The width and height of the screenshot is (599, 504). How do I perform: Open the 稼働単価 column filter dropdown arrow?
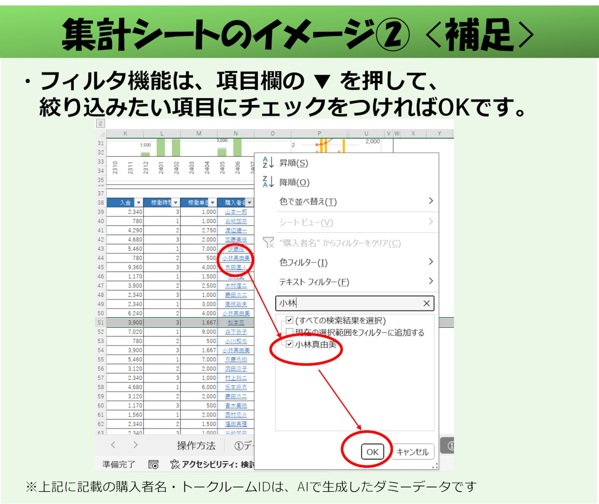(x=213, y=203)
